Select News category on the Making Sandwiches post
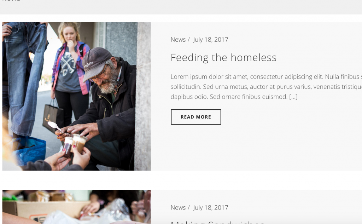Screen dimensions: 362x224 [x=178, y=208]
